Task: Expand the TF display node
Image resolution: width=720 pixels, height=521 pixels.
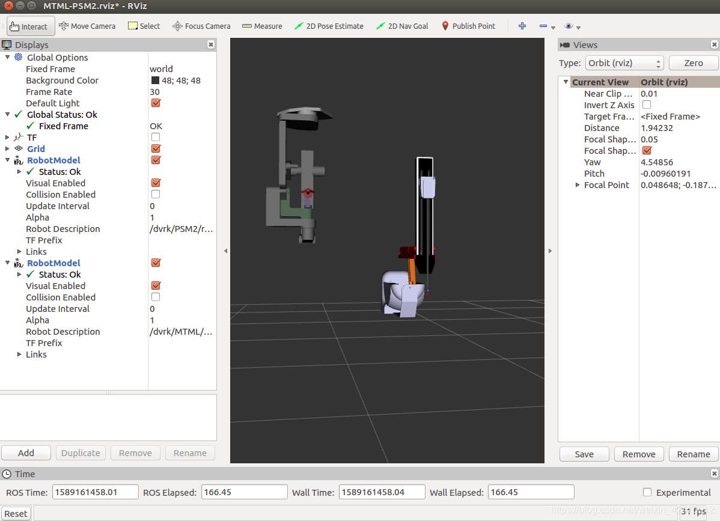Action: 7,137
